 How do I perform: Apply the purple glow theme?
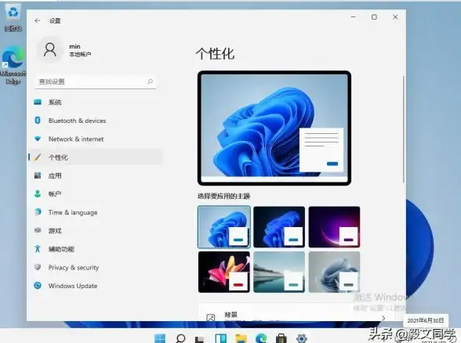pos(334,227)
